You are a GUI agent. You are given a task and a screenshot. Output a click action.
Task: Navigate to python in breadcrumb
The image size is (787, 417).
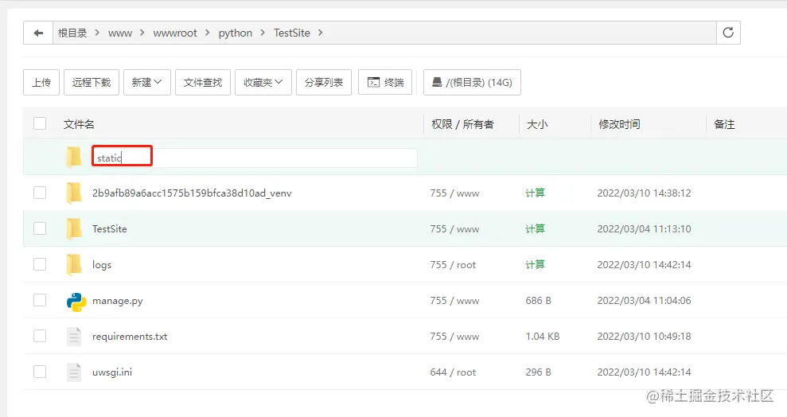[x=236, y=33]
